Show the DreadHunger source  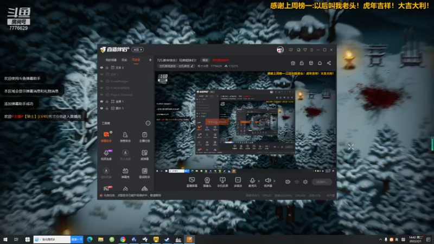point(101,81)
